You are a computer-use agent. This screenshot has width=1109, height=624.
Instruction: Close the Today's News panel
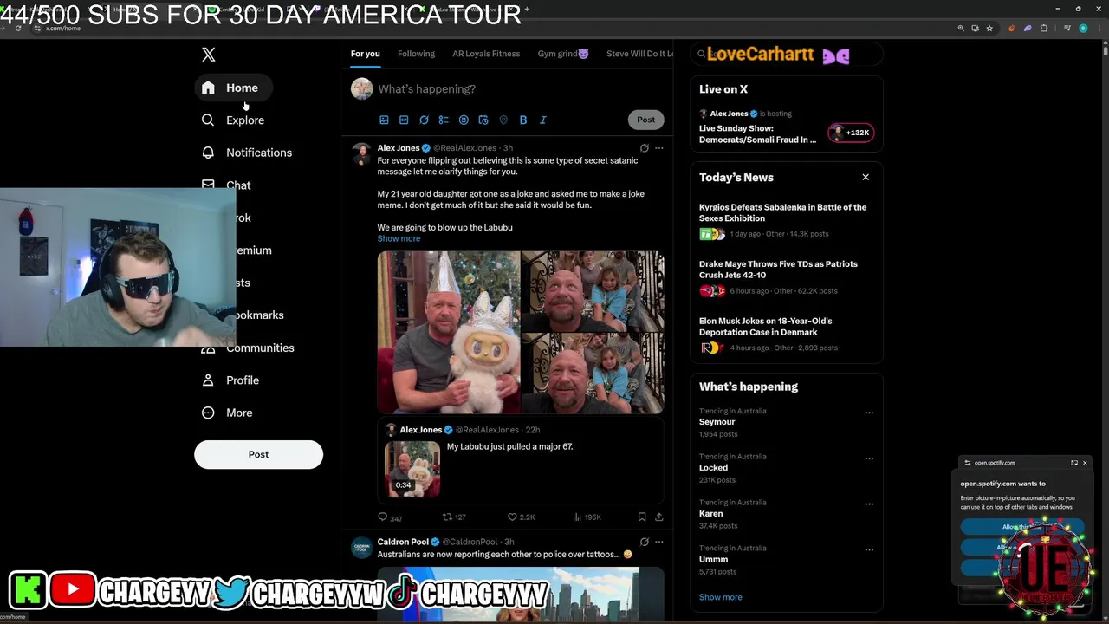coord(866,177)
